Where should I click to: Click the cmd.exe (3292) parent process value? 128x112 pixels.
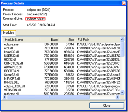tap(37, 14)
